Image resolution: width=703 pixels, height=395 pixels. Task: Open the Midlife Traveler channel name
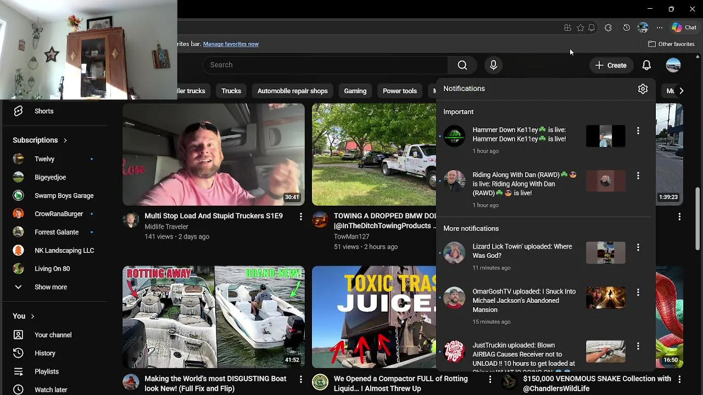(166, 227)
